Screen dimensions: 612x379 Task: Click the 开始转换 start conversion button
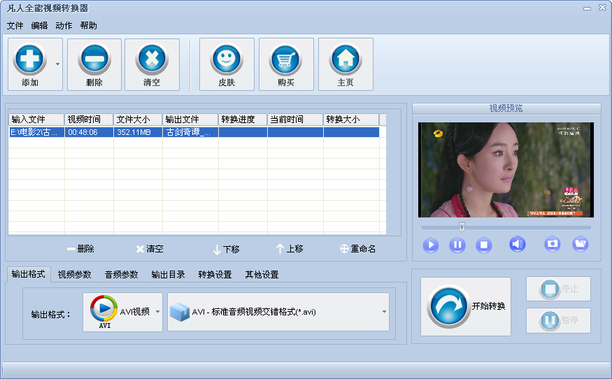[466, 306]
